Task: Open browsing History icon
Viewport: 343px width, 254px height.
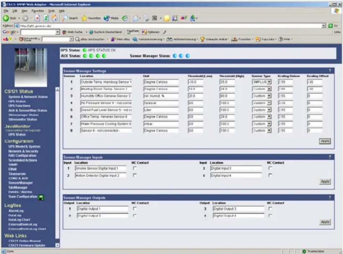Action: 125,18
